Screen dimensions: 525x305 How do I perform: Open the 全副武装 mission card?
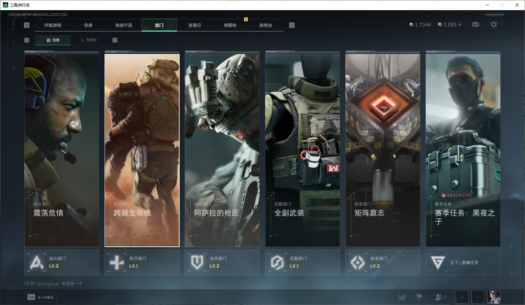(x=302, y=150)
